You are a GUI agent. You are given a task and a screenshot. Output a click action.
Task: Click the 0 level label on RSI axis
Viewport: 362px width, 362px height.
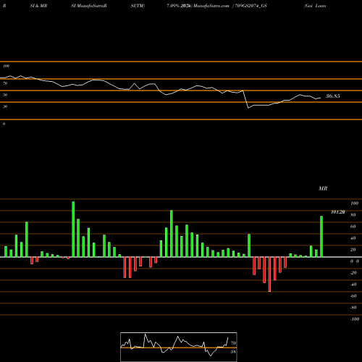[4, 124]
